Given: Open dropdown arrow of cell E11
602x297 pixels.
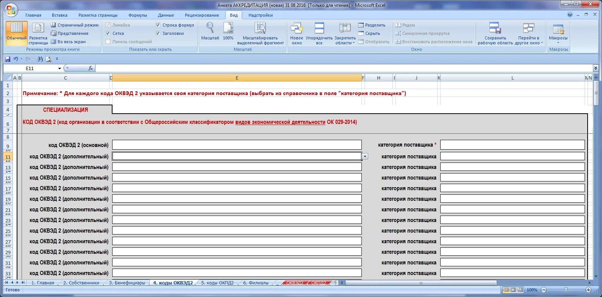Looking at the screenshot, I should pyautogui.click(x=365, y=156).
